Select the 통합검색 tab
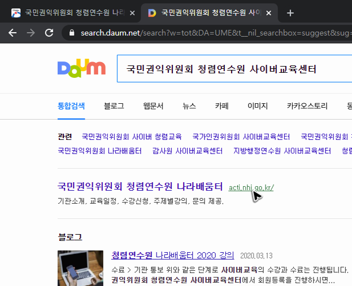 tap(71, 106)
